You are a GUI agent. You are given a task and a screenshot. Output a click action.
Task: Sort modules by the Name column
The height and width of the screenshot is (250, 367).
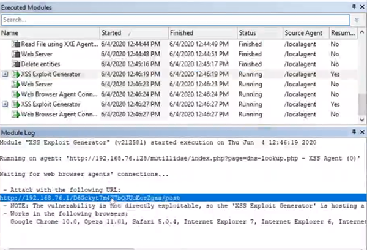click(x=50, y=33)
